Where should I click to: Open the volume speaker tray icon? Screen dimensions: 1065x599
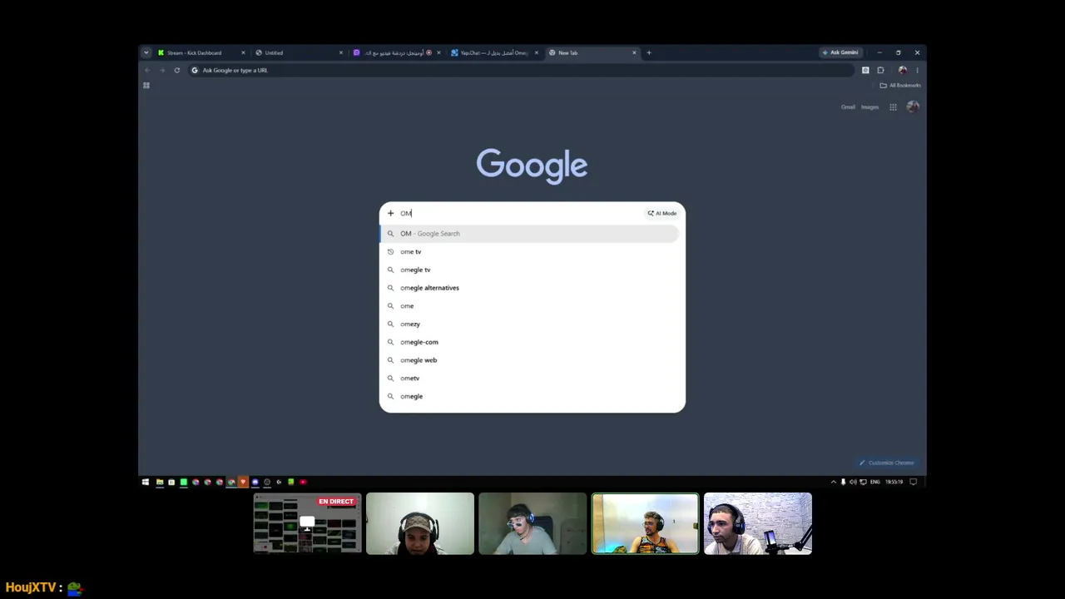[853, 482]
